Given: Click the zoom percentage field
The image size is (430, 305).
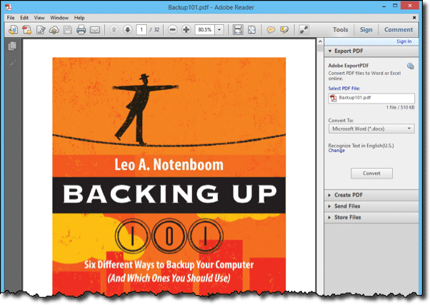Looking at the screenshot, I should point(205,29).
